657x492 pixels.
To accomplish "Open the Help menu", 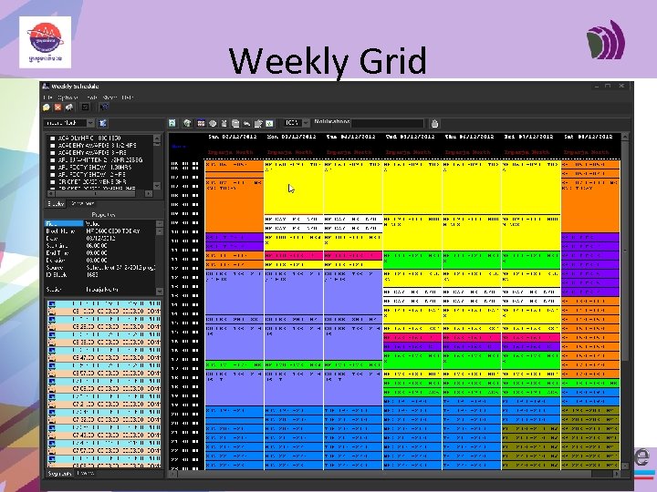I will point(128,97).
